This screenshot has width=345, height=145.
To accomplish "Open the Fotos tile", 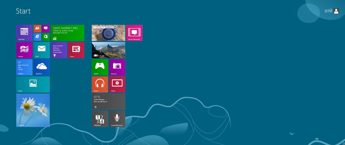I will pos(33,85).
